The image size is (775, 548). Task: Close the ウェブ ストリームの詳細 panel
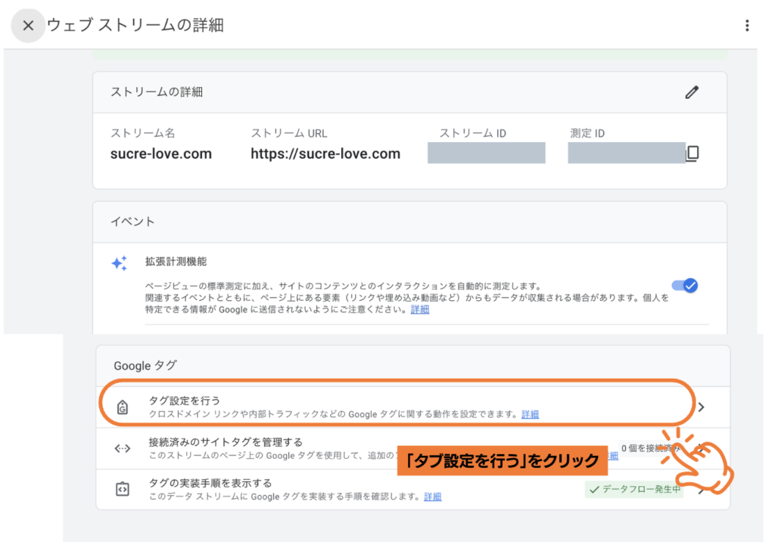click(28, 25)
